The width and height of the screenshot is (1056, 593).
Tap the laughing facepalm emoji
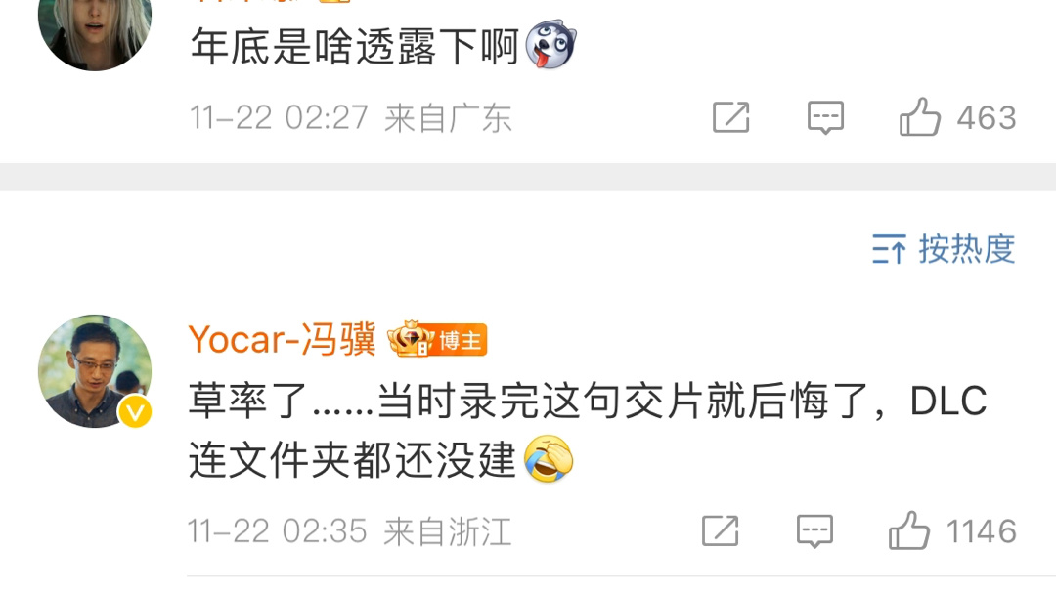(x=549, y=459)
